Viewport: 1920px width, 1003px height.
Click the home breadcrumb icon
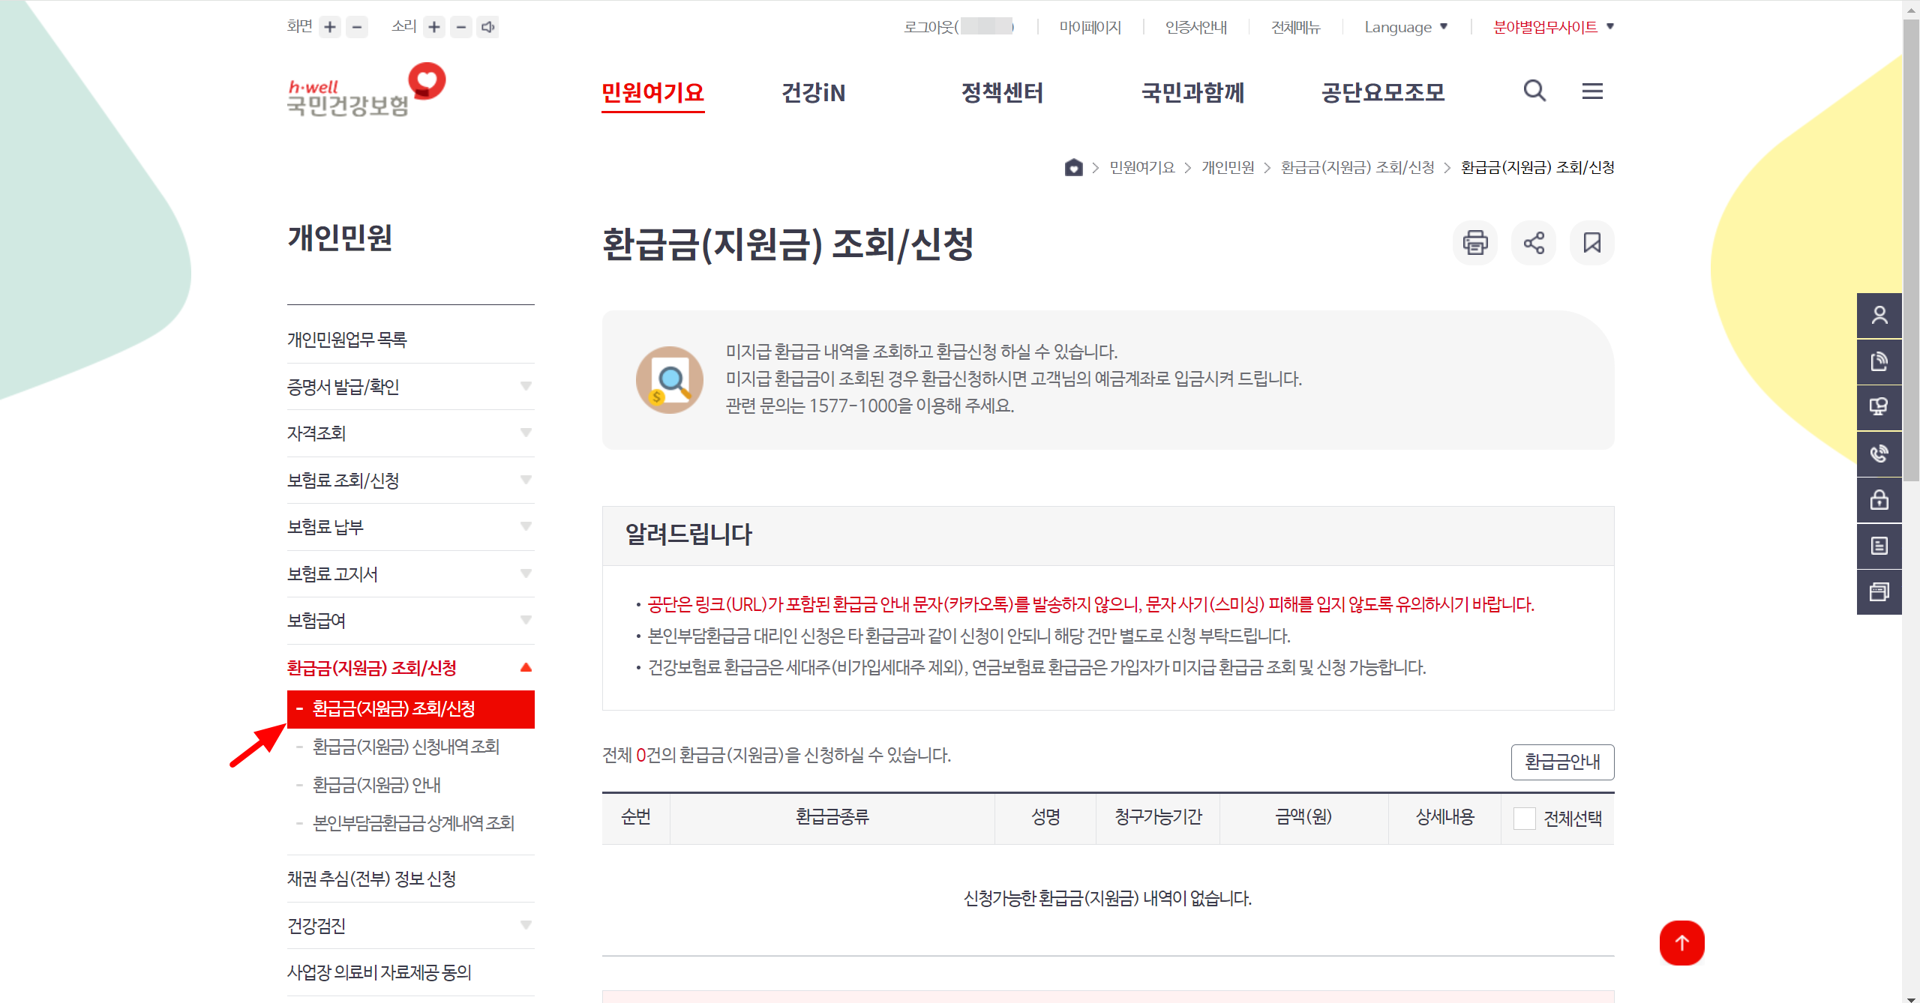(1073, 167)
